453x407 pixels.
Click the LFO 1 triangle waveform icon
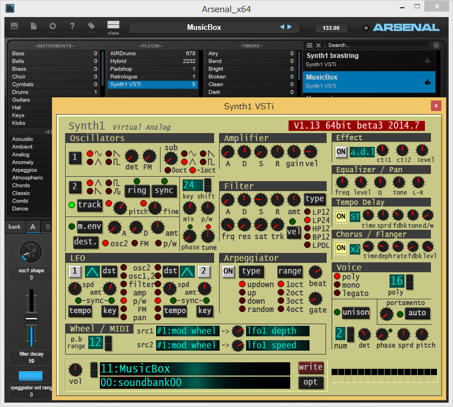pos(92,272)
